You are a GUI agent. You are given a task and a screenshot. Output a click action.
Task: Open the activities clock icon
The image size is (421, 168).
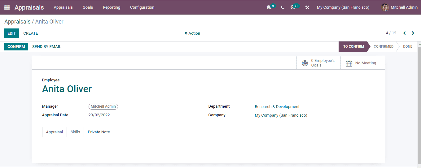click(293, 7)
